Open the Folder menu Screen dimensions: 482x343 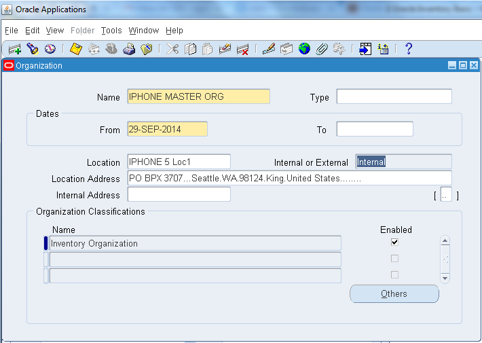click(x=82, y=31)
